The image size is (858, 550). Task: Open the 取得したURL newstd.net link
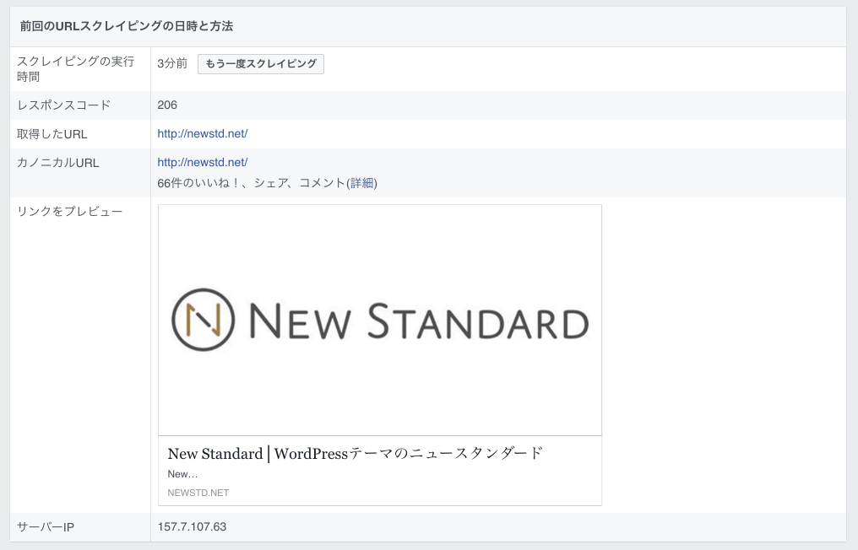(202, 134)
